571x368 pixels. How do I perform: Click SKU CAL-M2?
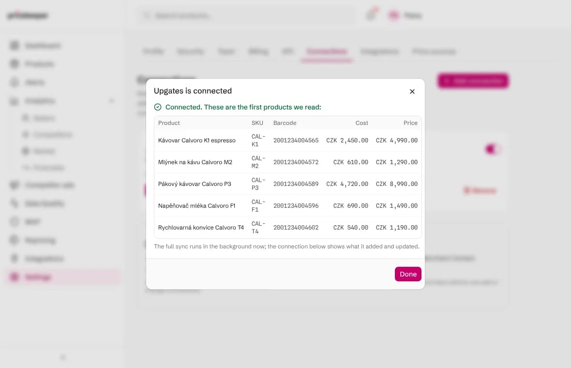(258, 162)
